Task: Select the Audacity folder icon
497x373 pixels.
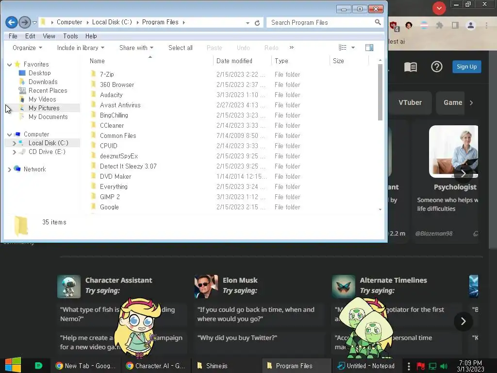Action: 93,95
